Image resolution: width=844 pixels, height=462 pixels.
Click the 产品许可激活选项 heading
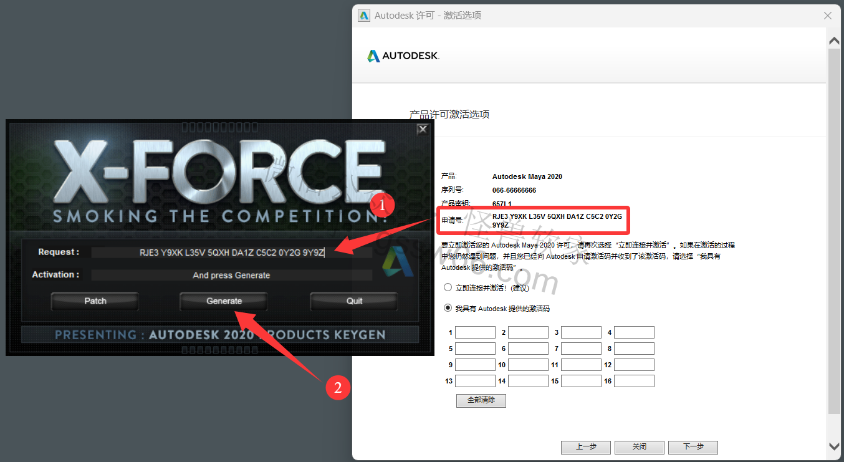449,115
